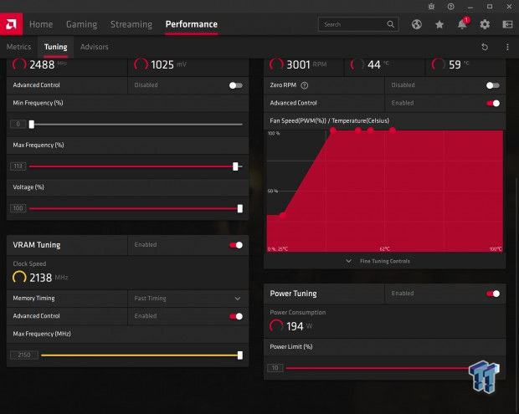519x414 pixels.
Task: Toggle Zero RPM switch
Action: coord(494,85)
